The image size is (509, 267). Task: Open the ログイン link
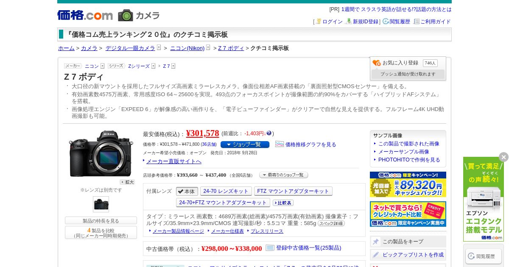pyautogui.click(x=332, y=22)
